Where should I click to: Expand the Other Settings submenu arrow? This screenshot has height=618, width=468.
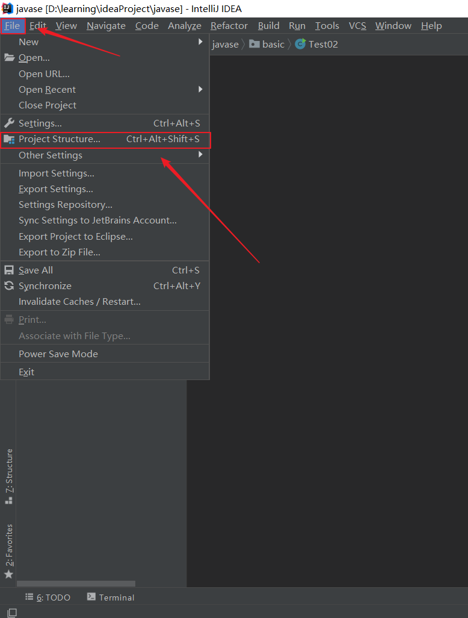[x=200, y=154]
